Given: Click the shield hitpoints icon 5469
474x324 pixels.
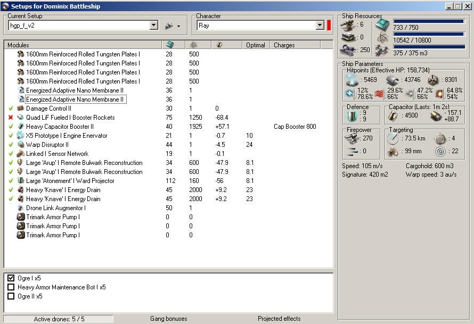Looking at the screenshot, I should coord(352,80).
